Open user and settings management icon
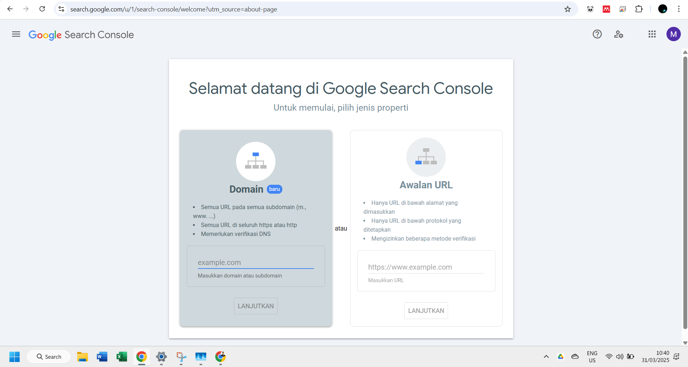 619,34
